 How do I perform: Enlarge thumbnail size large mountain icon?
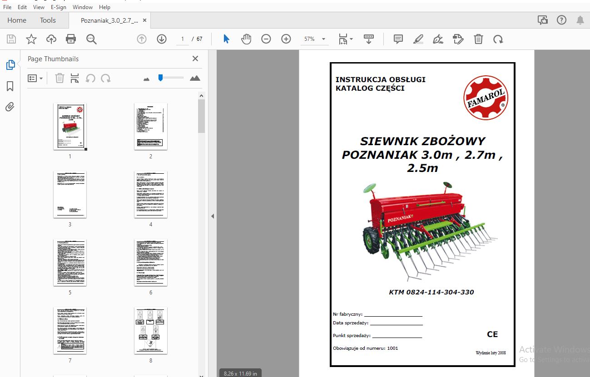pos(195,78)
